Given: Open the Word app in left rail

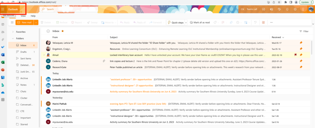Looking at the screenshot, I should 3,54.
